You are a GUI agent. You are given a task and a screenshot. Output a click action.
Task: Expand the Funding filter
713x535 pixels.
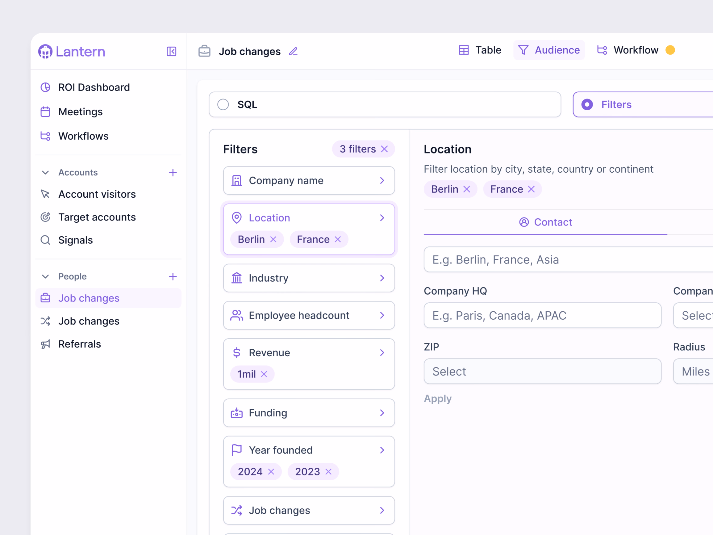(x=309, y=413)
